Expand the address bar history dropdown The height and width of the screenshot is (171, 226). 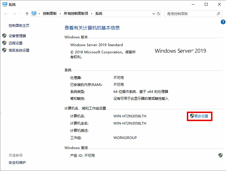pos(153,14)
